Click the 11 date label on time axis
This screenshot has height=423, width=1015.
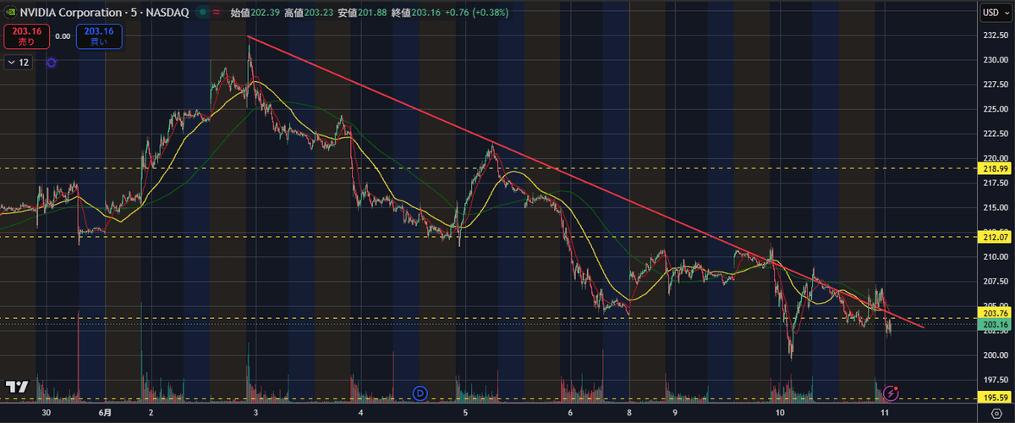[884, 412]
